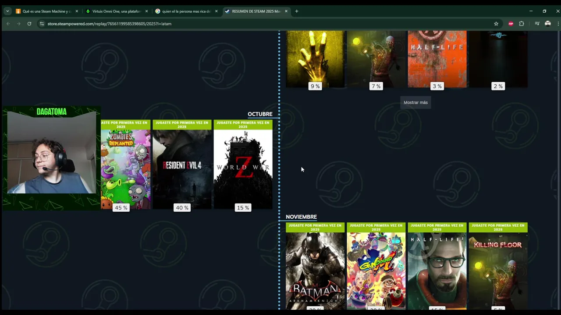The height and width of the screenshot is (315, 561).
Task: Open the top-row cover marked 7 %
Action: point(376,59)
